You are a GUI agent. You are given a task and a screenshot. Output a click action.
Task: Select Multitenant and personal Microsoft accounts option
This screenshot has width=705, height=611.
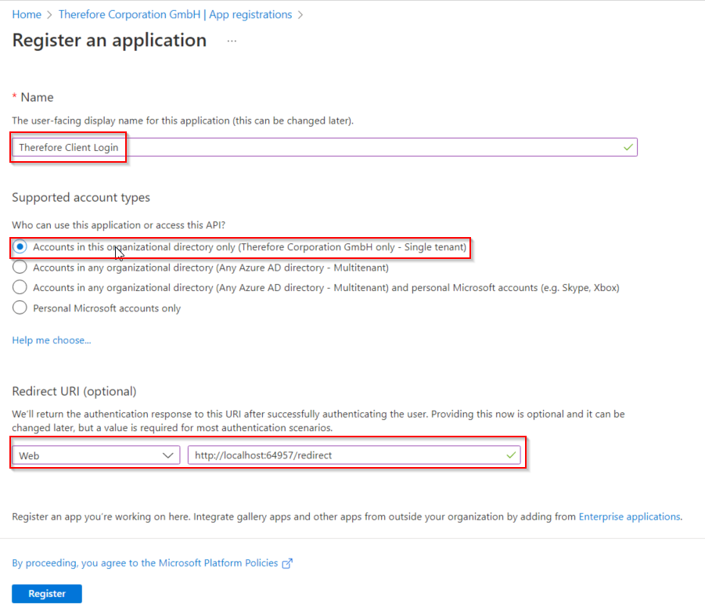(20, 287)
